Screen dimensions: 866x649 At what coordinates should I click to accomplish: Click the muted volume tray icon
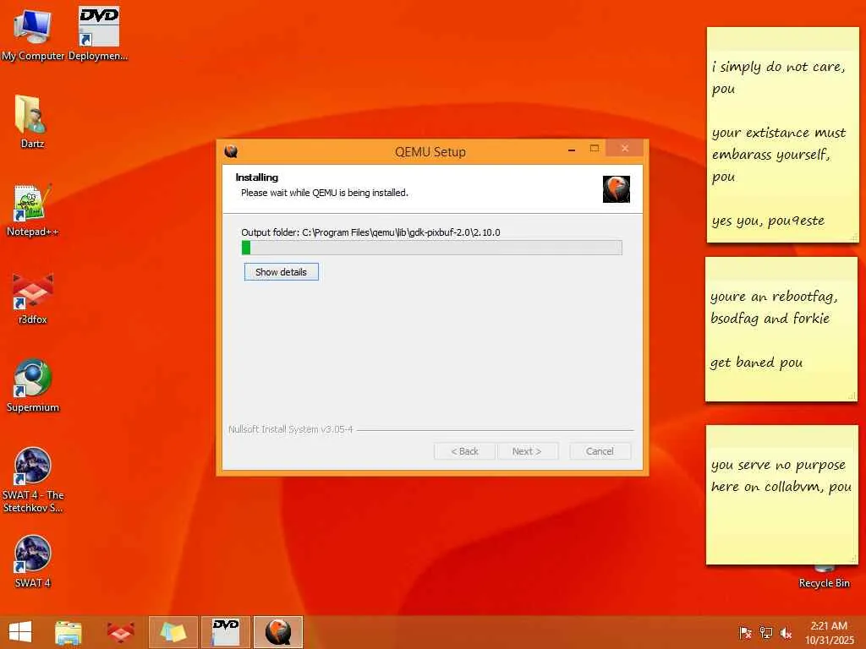pyautogui.click(x=786, y=633)
